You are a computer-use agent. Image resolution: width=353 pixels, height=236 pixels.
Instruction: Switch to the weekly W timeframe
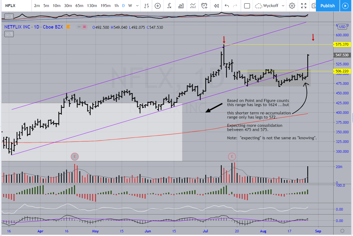click(130, 6)
